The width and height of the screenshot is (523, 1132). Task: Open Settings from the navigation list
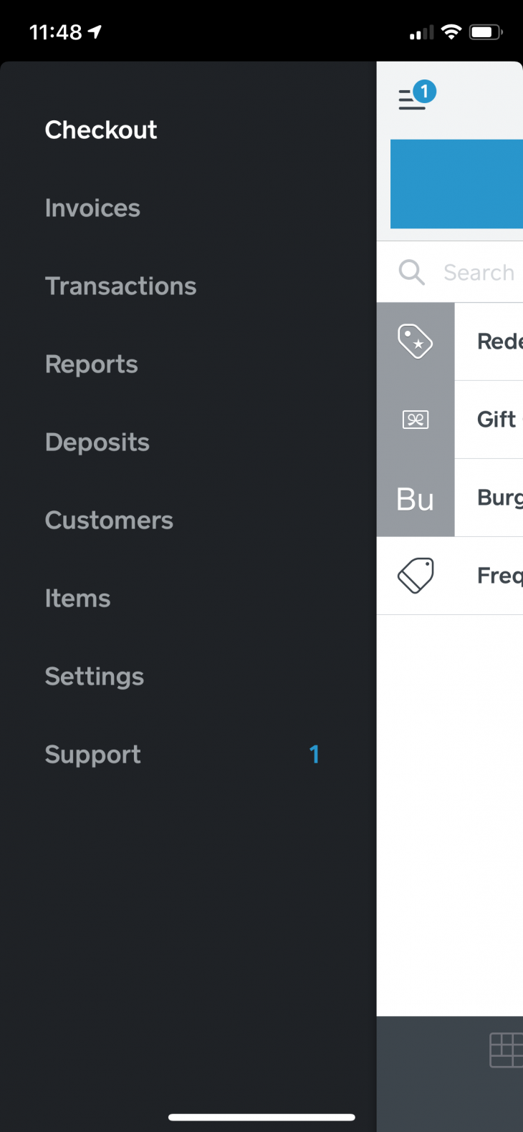[x=94, y=677]
